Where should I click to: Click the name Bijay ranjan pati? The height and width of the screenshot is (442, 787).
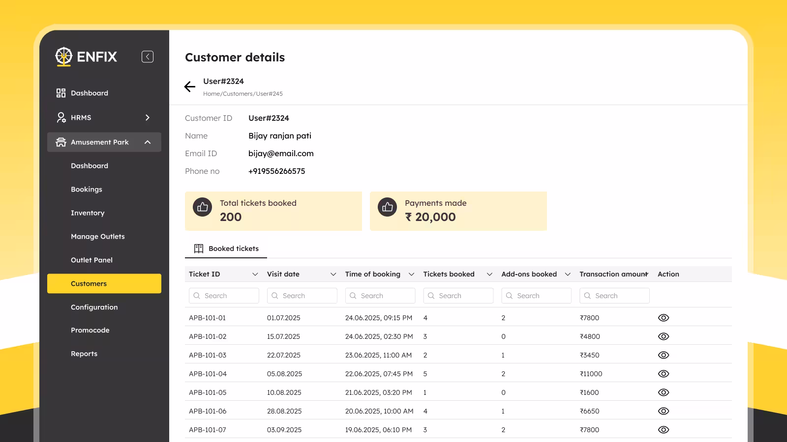(x=280, y=136)
